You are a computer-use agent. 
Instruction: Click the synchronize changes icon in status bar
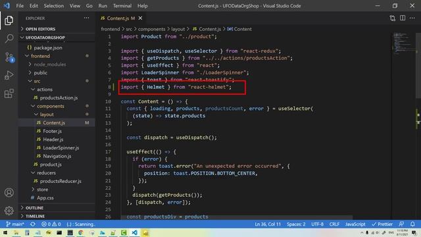click(33, 224)
